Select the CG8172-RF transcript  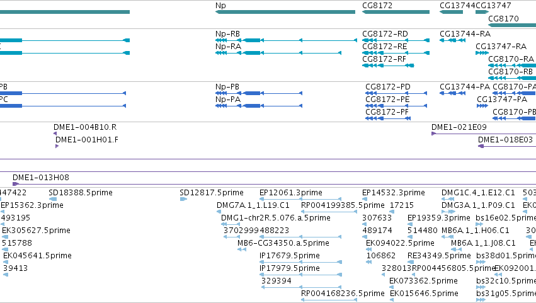pyautogui.click(x=388, y=66)
